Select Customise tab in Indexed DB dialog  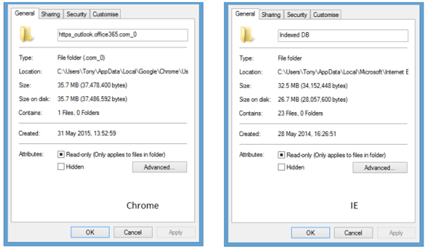(x=326, y=15)
